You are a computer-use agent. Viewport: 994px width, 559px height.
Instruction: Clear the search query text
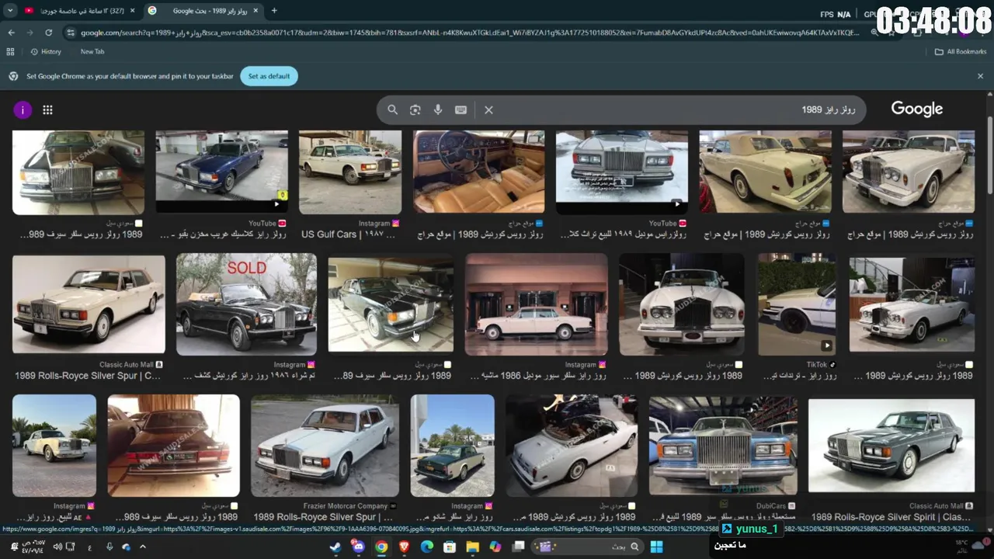[x=488, y=110]
